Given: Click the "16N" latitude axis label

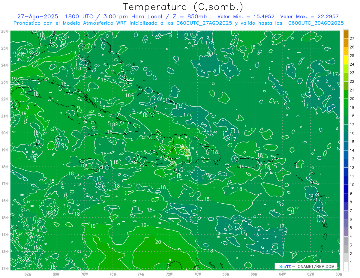Looking at the screenshot, I should pos(4,201).
